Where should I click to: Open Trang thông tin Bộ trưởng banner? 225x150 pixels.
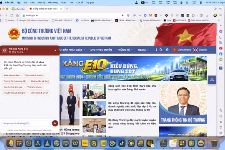(x=183, y=104)
